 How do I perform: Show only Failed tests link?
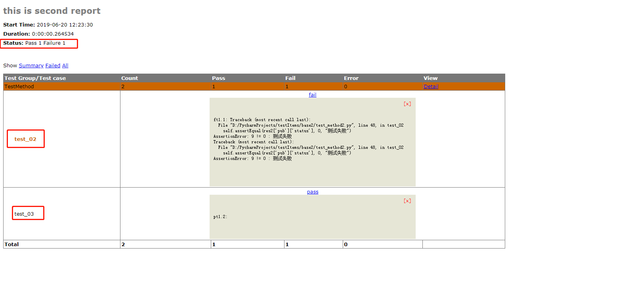click(x=53, y=66)
